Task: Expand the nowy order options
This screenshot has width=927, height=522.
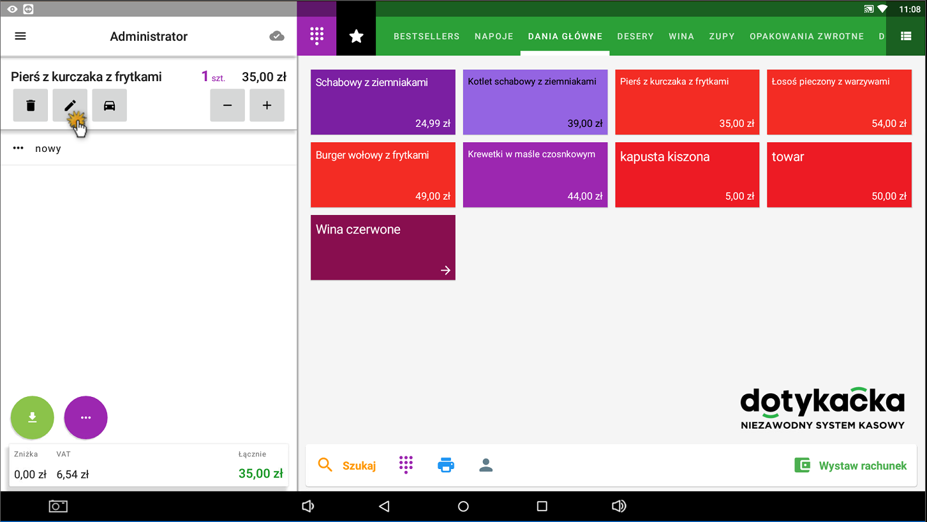Action: [x=19, y=149]
